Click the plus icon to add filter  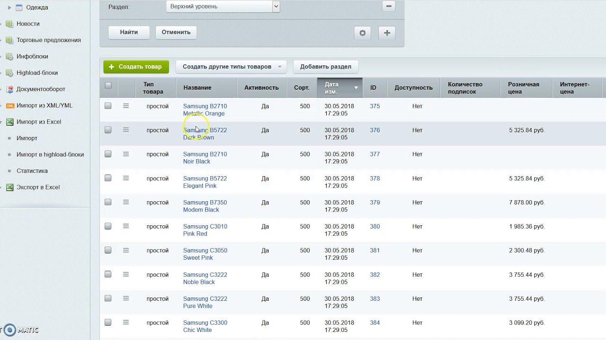pos(387,33)
